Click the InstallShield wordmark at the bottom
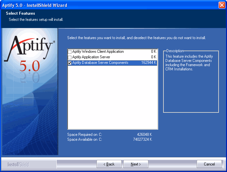 pos(18,165)
